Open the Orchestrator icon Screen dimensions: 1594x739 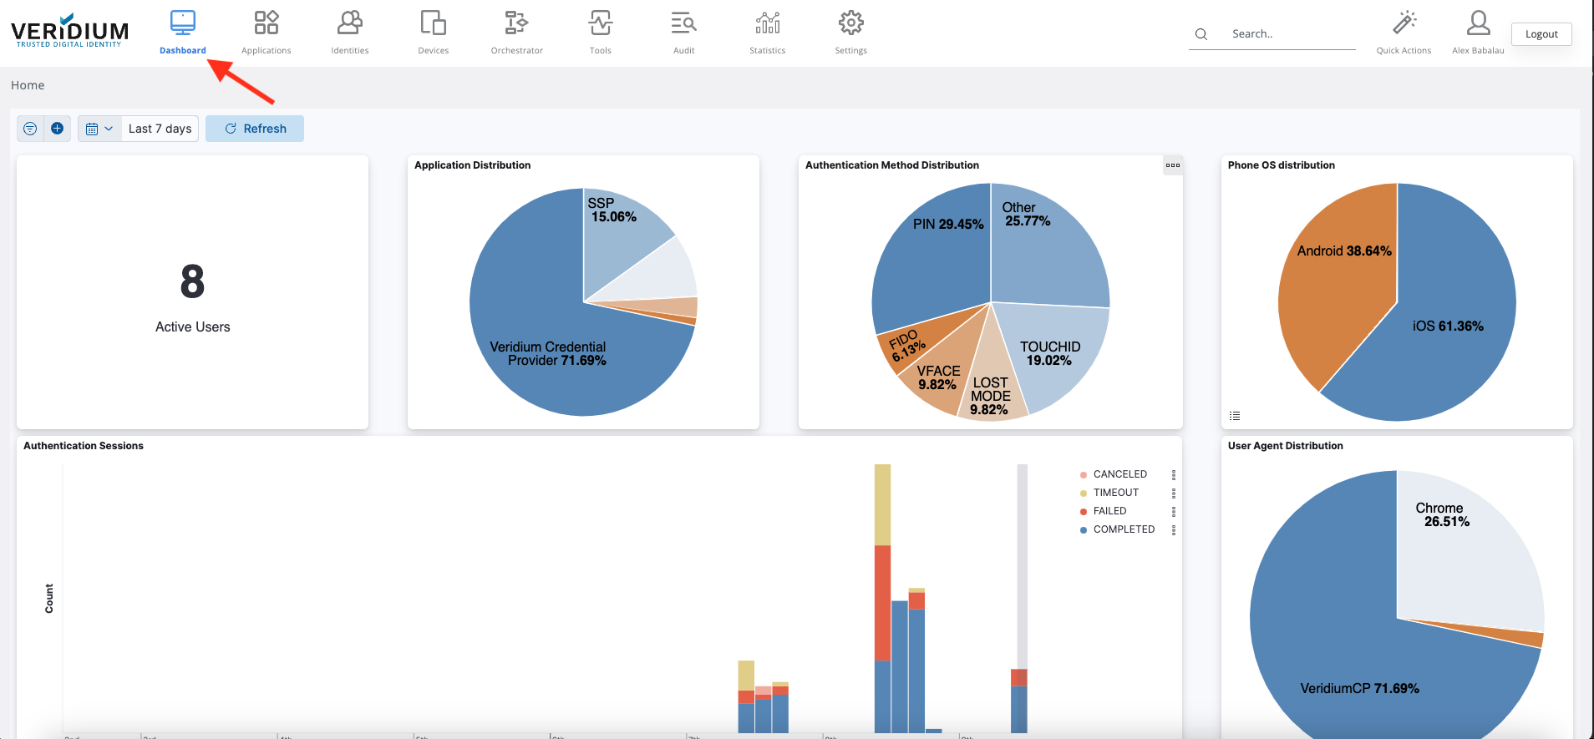(516, 23)
